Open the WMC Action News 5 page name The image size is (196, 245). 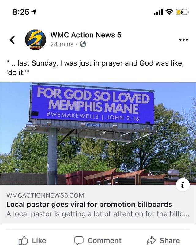click(86, 35)
